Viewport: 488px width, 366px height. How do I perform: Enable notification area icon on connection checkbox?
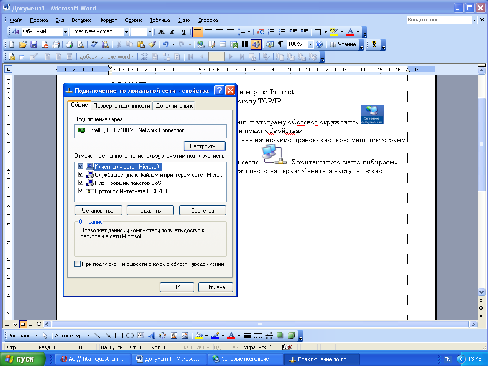tap(78, 264)
